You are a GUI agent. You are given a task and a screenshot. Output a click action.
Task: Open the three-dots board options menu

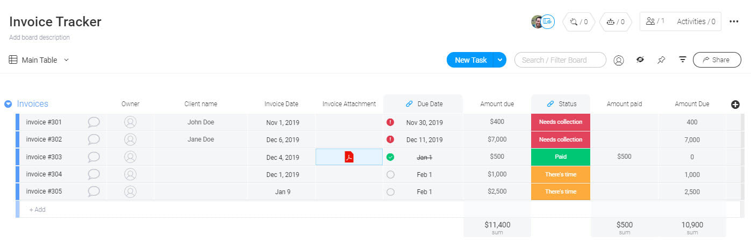tap(734, 21)
